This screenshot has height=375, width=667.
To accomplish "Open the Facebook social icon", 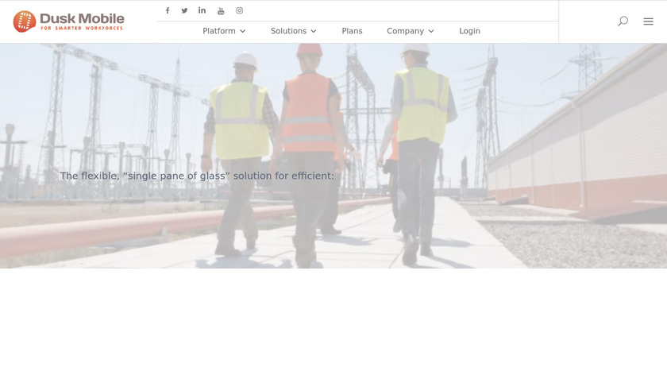I will click(168, 10).
